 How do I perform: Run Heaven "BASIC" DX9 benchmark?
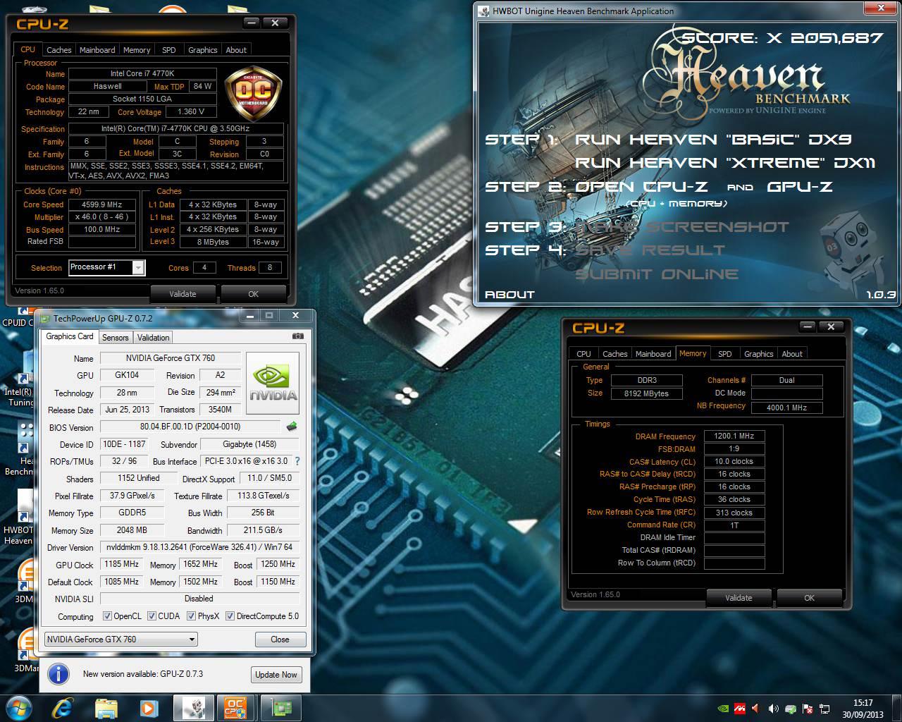click(713, 140)
